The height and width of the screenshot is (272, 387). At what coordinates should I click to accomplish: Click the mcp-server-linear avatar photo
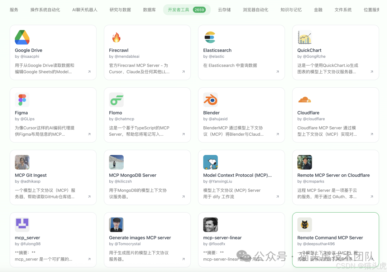210,225
